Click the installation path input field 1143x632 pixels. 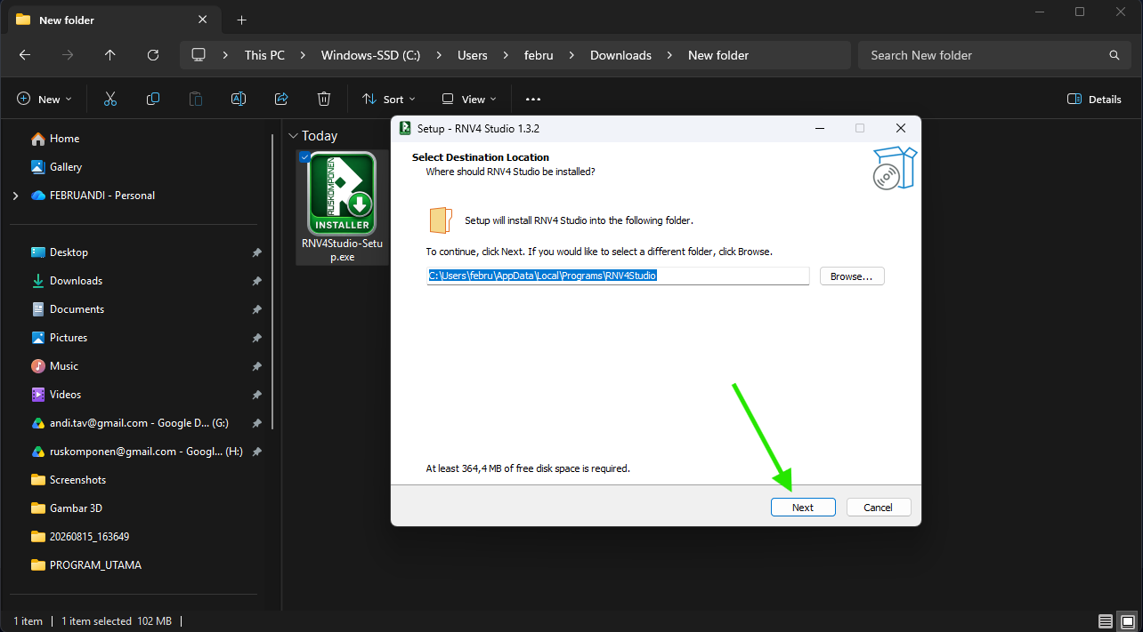(x=618, y=276)
